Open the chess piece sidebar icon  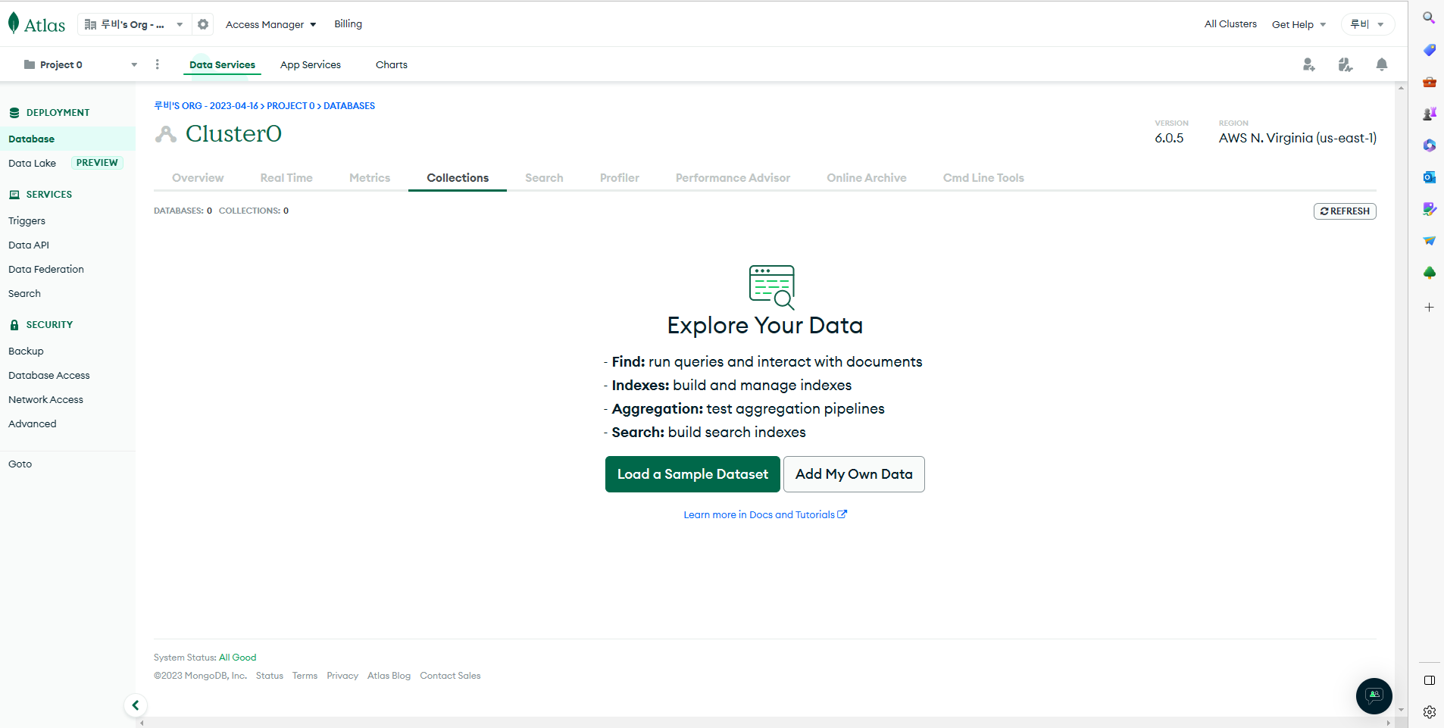click(1429, 114)
